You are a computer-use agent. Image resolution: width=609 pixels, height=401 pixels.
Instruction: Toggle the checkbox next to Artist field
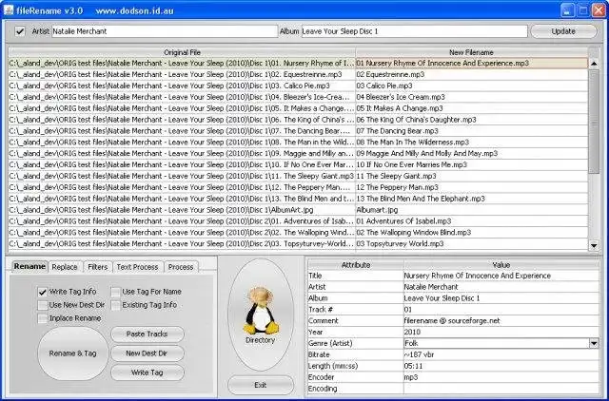(20, 31)
